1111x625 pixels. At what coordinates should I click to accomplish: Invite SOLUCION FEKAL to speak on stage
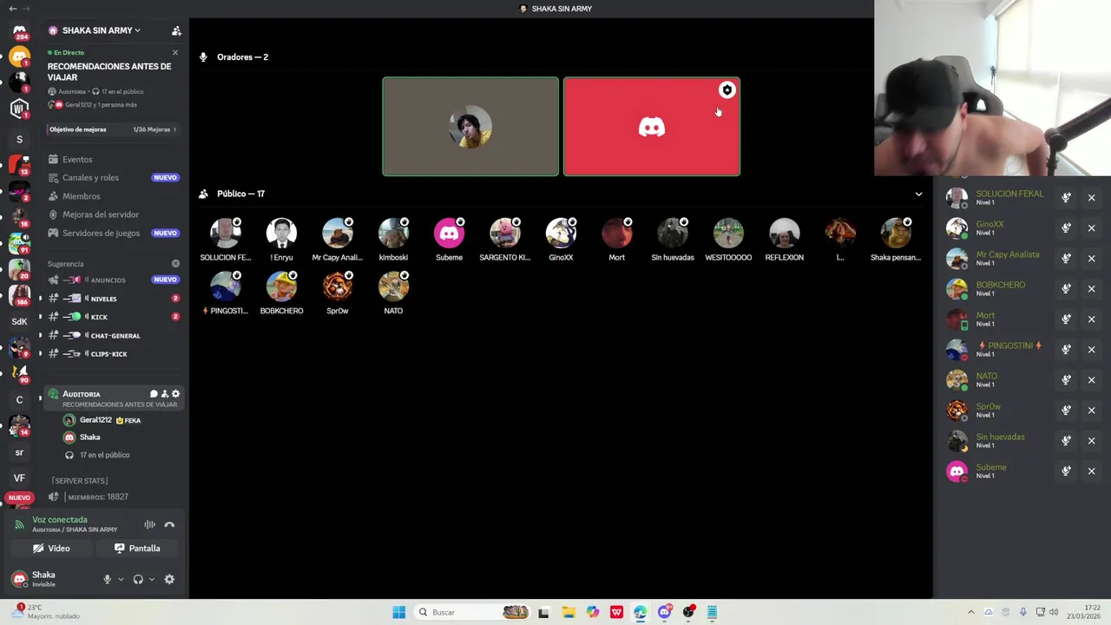coord(1066,198)
